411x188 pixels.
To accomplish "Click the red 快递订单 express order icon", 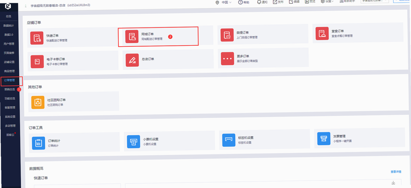I will point(36,38).
